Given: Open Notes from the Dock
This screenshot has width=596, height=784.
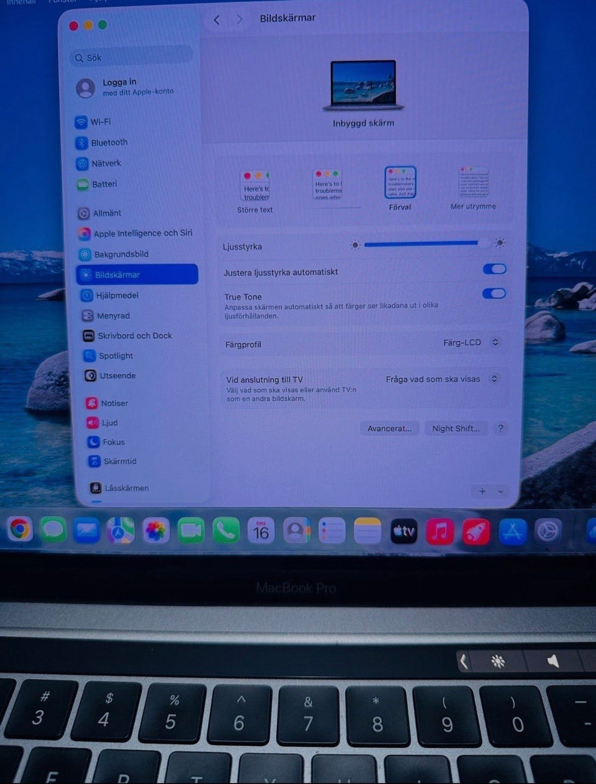Looking at the screenshot, I should [367, 531].
